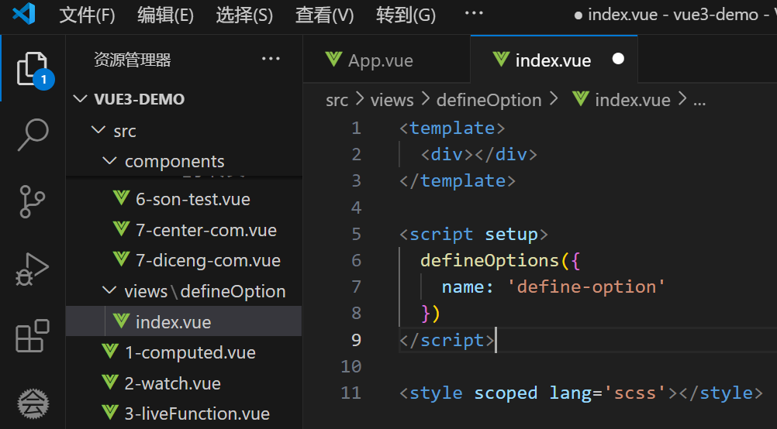777x429 pixels.
Task: Collapse the views\defineOption folder
Action: point(109,291)
